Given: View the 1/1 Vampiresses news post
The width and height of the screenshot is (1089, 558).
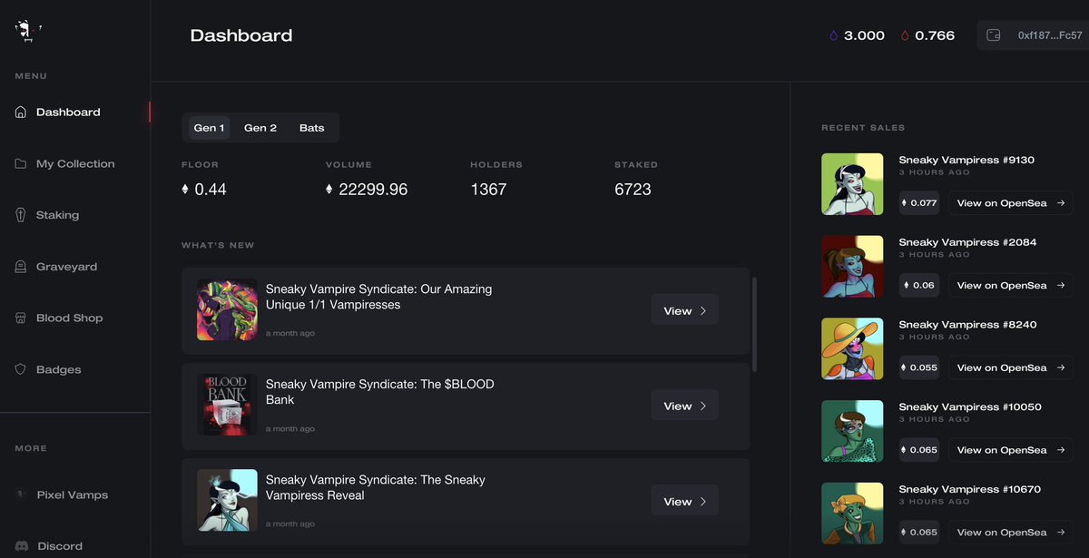Looking at the screenshot, I should (684, 310).
